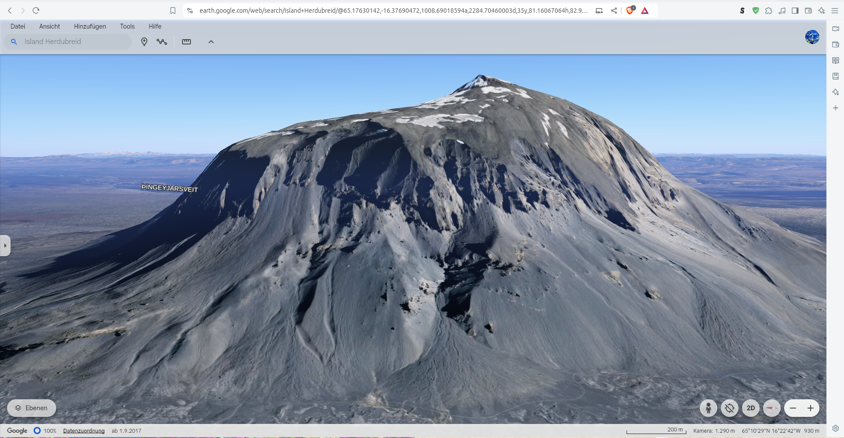The height and width of the screenshot is (438, 844).
Task: Open Brave Wallet from the toolbar
Action: [x=808, y=11]
